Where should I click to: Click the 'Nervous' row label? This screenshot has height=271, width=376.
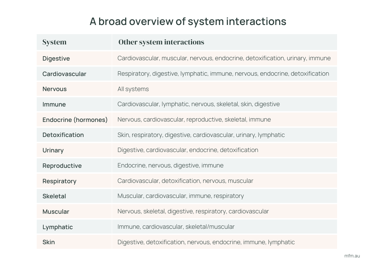click(x=54, y=89)
